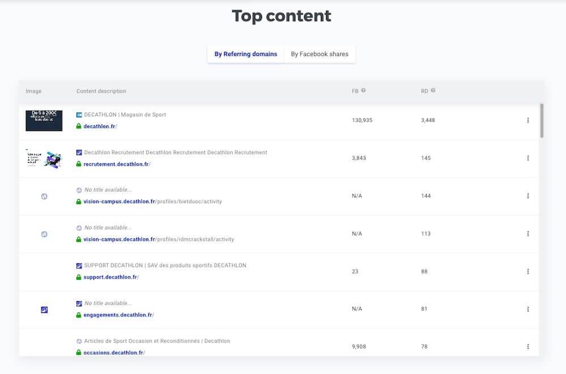Open the decathlon.fr/ link
The image size is (566, 374).
coord(100,127)
